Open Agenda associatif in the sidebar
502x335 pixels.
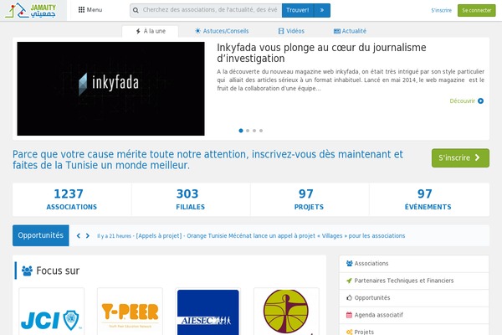[414, 315]
